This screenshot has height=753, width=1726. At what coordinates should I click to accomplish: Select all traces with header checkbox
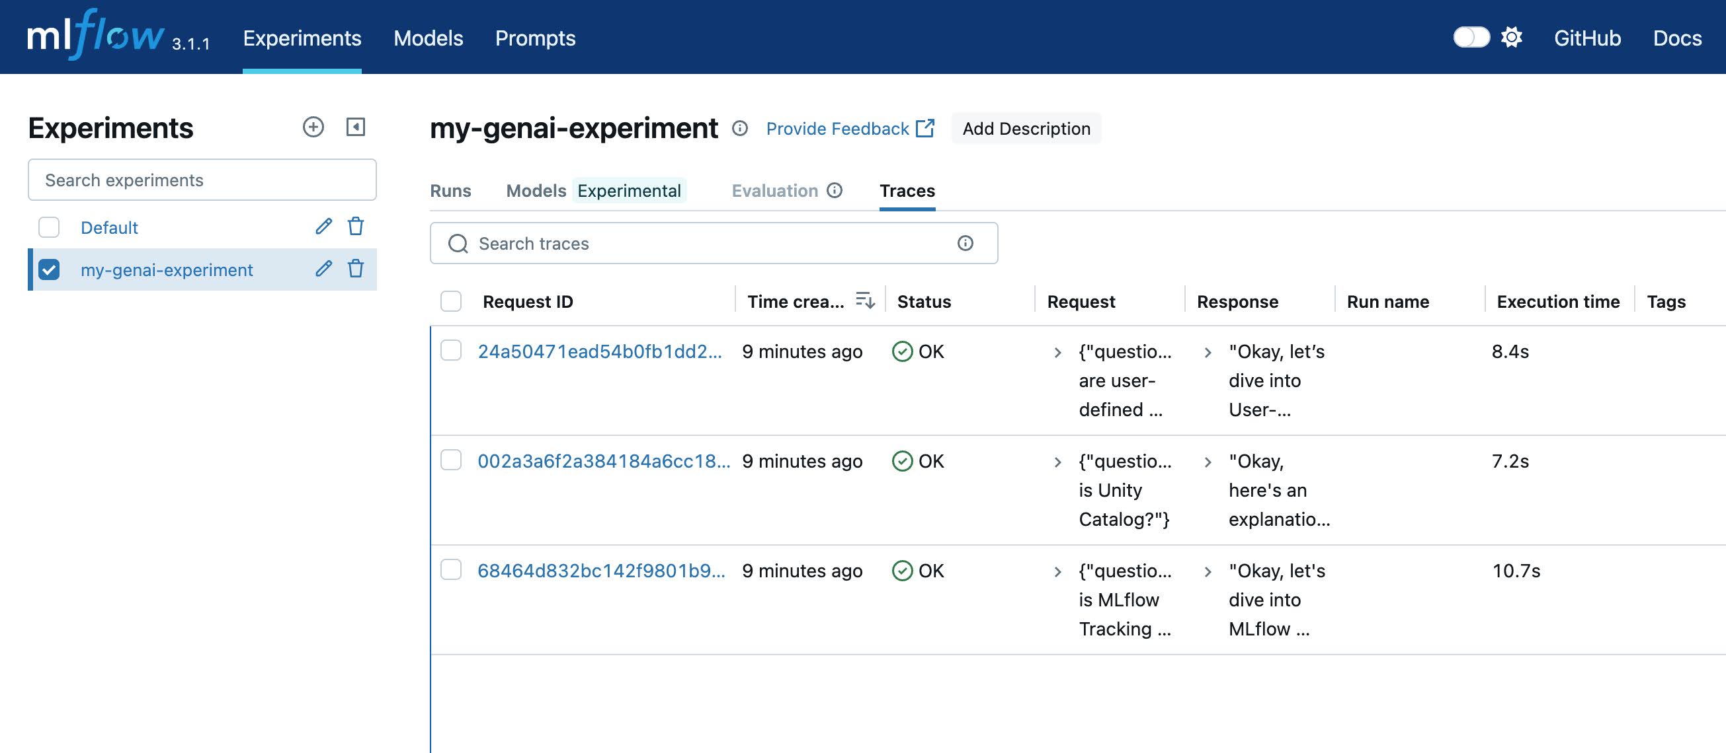[x=451, y=302]
